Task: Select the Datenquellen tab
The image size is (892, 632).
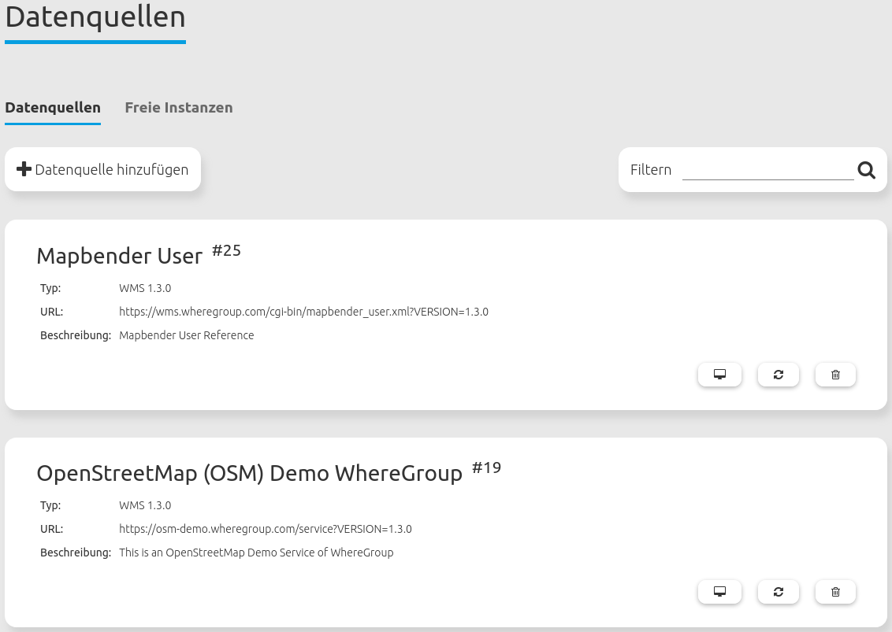Action: click(x=53, y=108)
